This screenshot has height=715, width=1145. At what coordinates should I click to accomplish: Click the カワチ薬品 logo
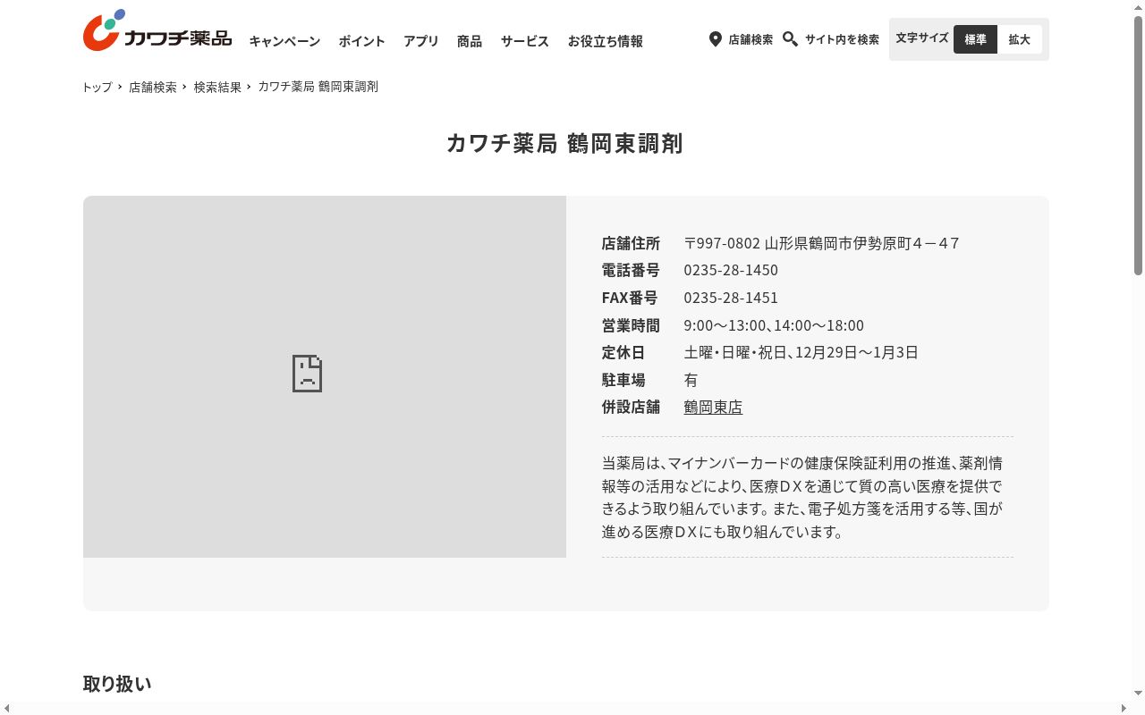(157, 30)
